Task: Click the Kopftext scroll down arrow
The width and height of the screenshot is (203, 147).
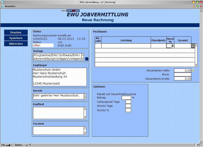Action: pos(85,118)
